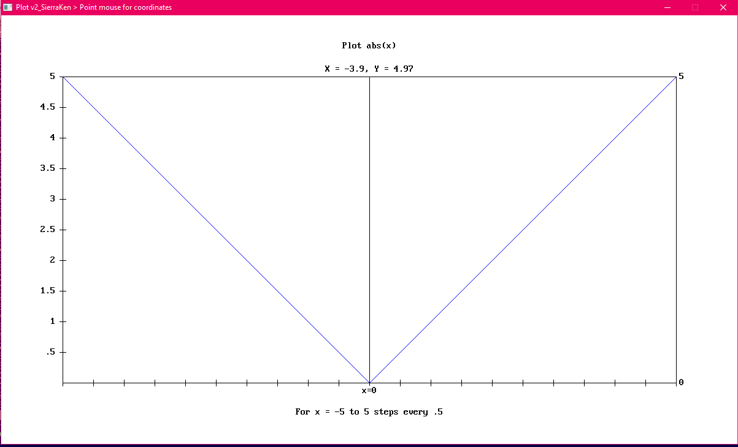Click the "0" label right of the x-axis

[x=681, y=383]
